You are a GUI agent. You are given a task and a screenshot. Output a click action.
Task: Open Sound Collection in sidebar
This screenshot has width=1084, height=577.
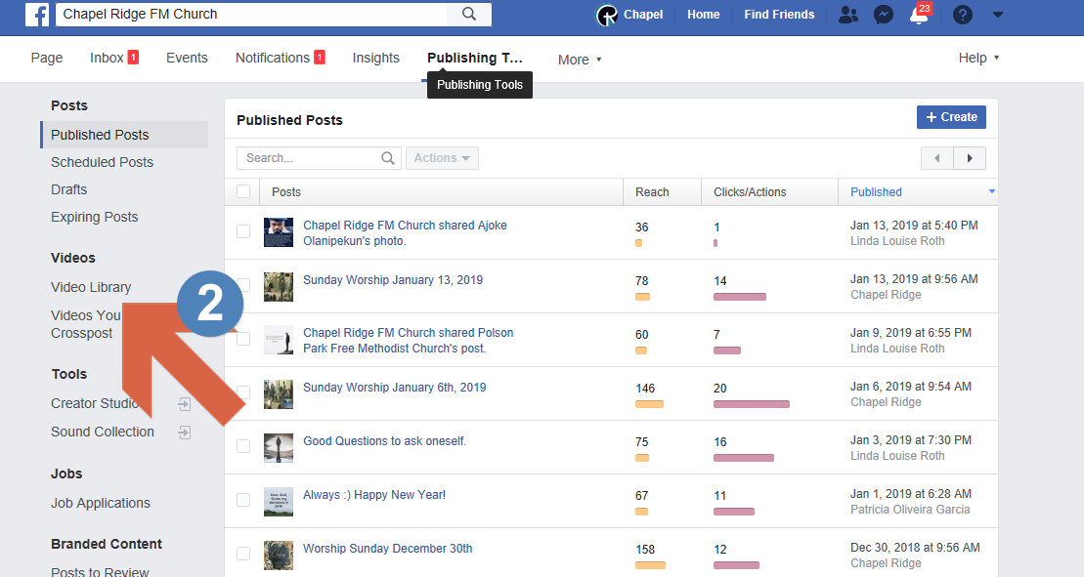[x=103, y=433]
